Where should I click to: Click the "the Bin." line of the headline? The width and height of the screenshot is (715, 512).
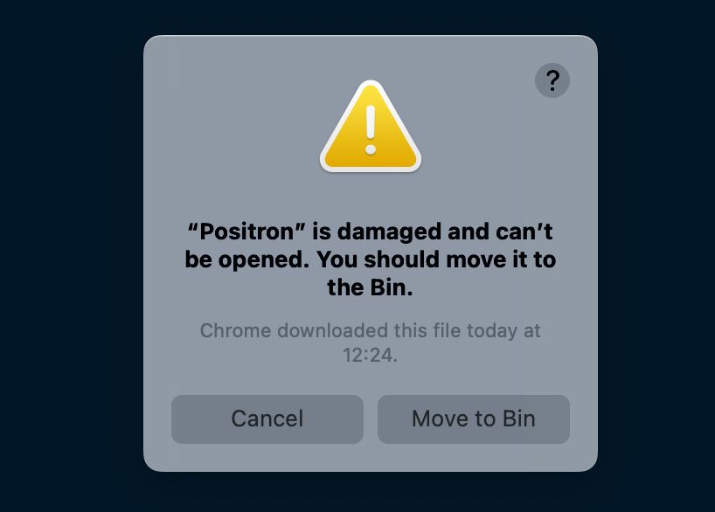pyautogui.click(x=370, y=287)
